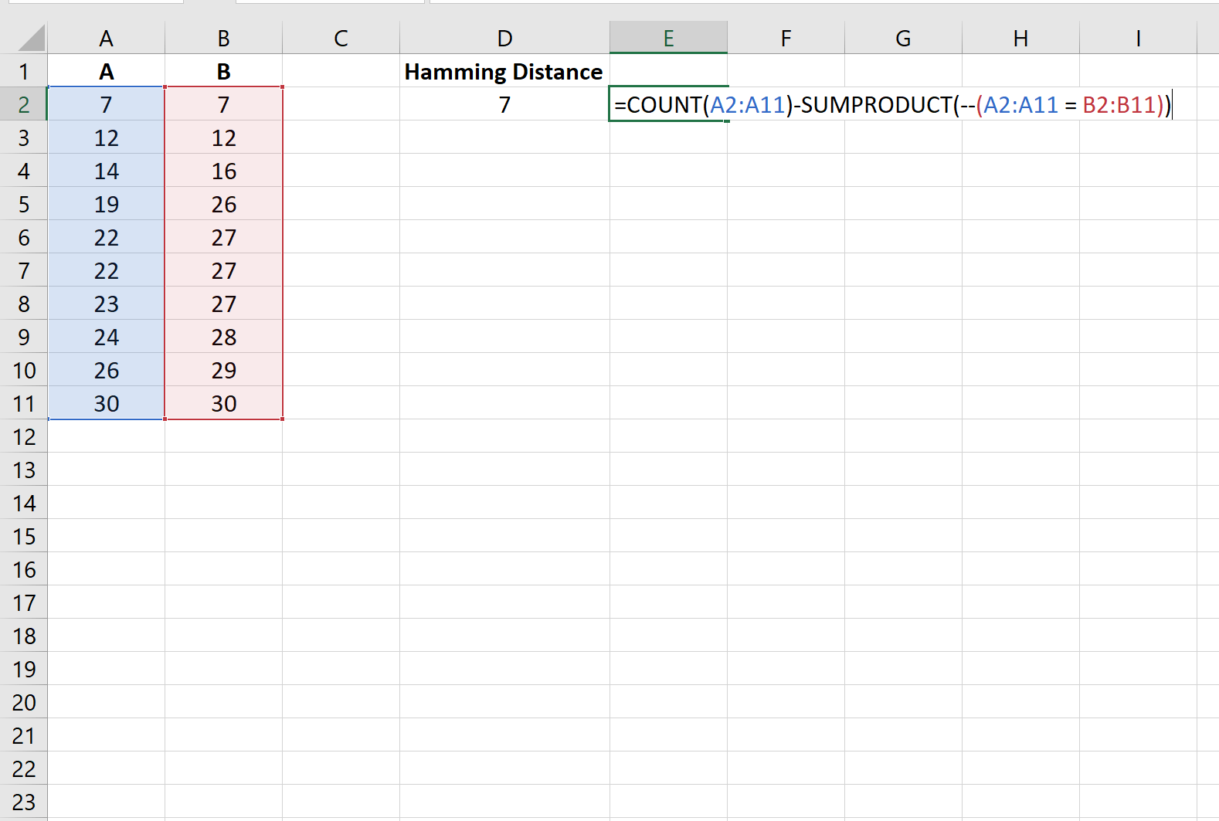
Task: Click cell A11 containing 30
Action: (107, 403)
